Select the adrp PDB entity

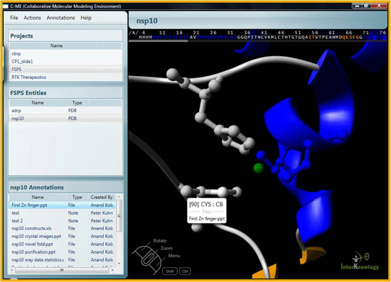point(65,111)
